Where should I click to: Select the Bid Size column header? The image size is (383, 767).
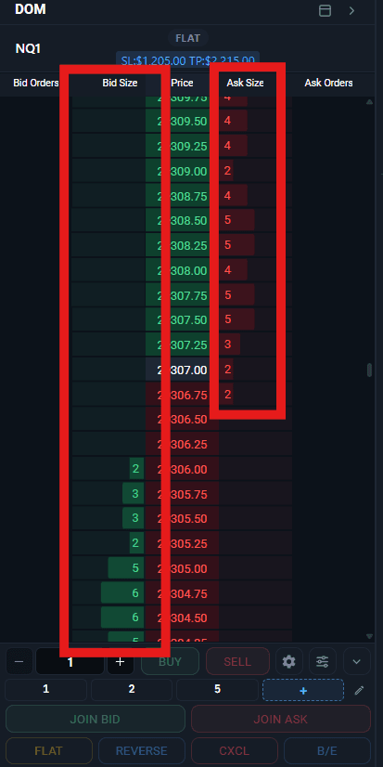tap(120, 83)
